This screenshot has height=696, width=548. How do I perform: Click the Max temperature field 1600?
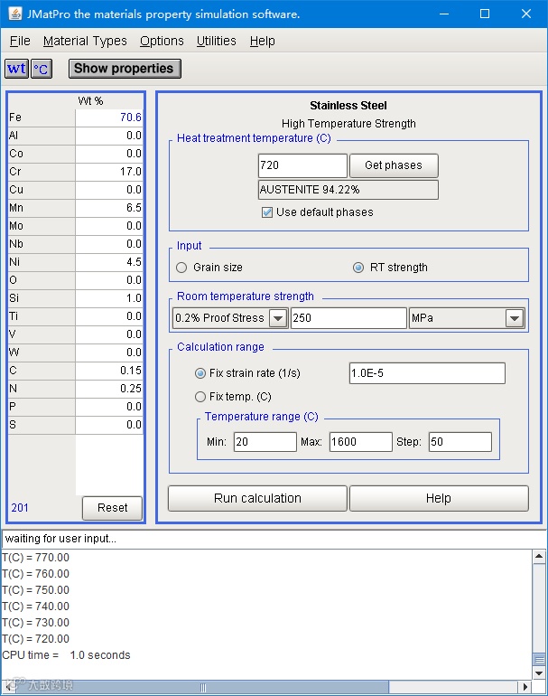coord(361,442)
